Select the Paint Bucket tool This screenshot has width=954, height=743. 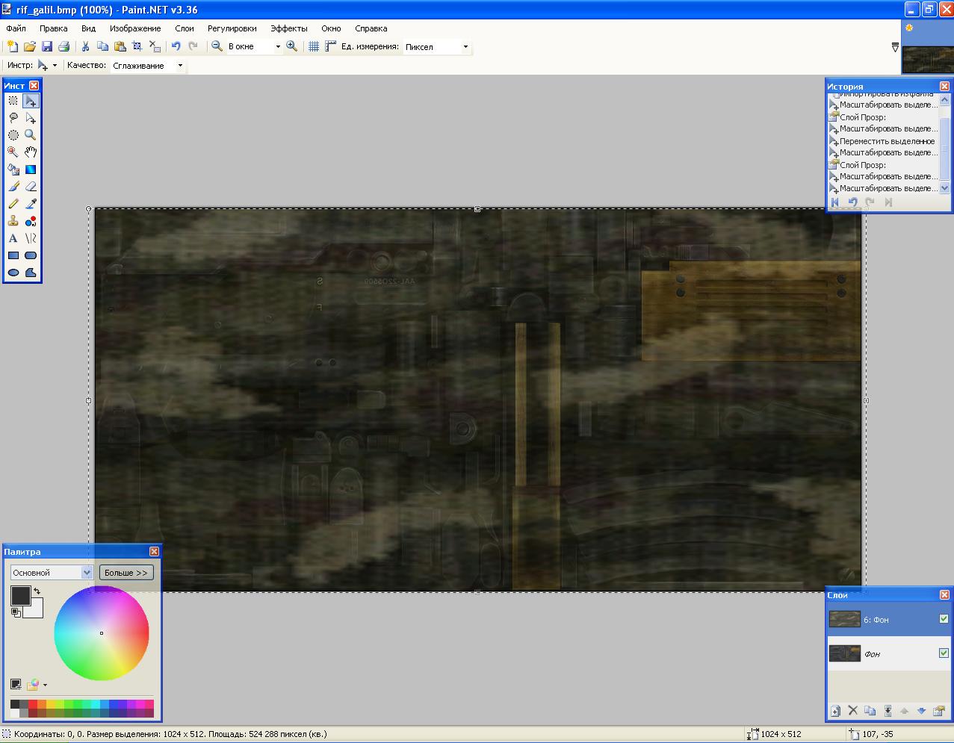pos(13,170)
